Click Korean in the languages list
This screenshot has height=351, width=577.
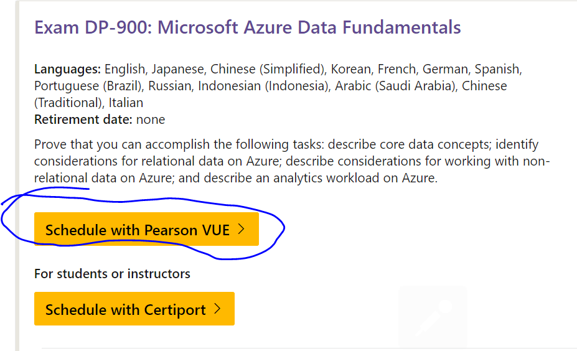point(350,69)
